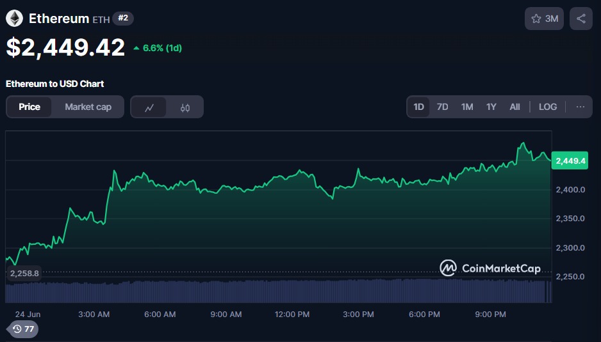Screen dimensions: 601x342
Task: Click the opening price label 2,258.8
Action: tap(24, 273)
